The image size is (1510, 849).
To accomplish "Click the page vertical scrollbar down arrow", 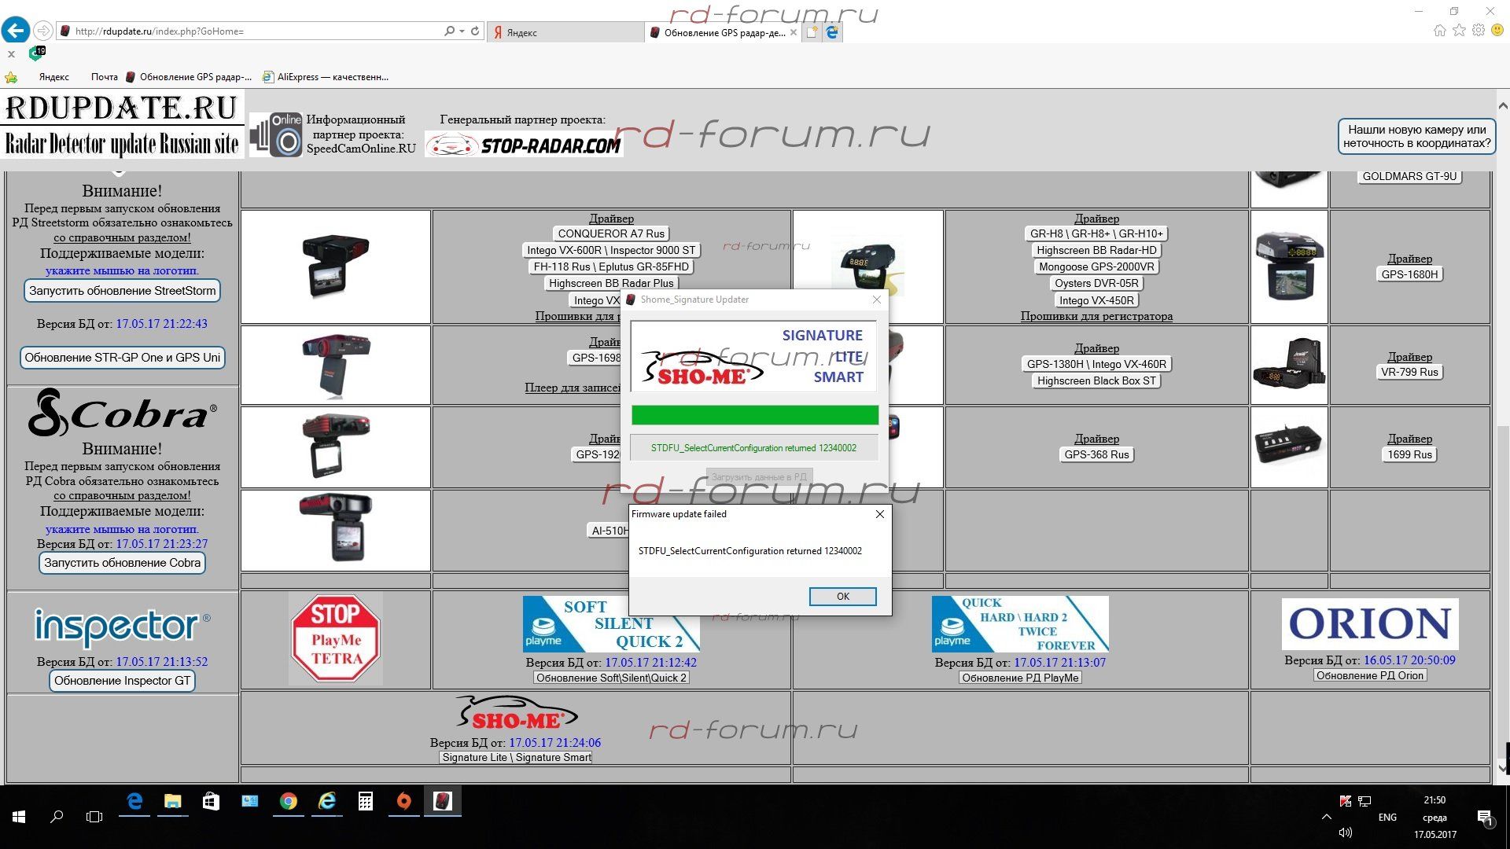I will click(x=1502, y=768).
